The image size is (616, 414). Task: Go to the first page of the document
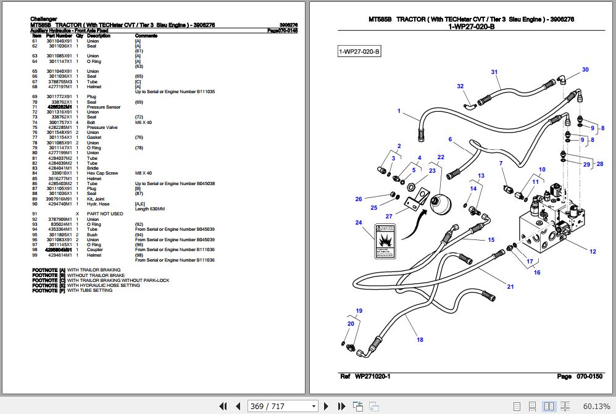pos(224,406)
